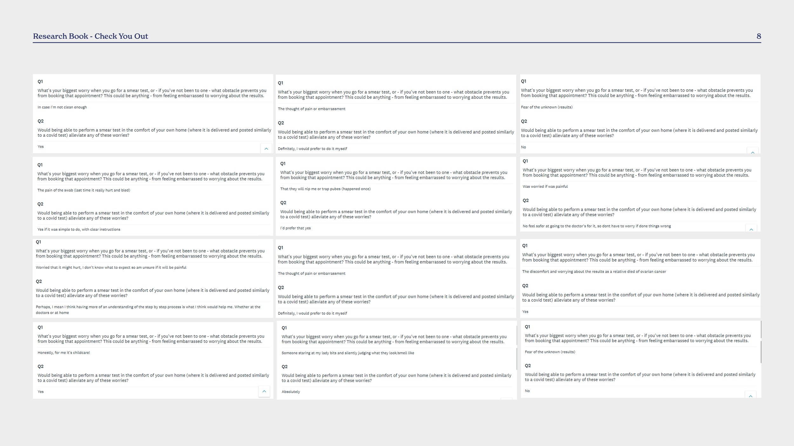This screenshot has width=794, height=446.
Task: Click 'Yes if it was simple to do' answer
Action: (x=79, y=229)
